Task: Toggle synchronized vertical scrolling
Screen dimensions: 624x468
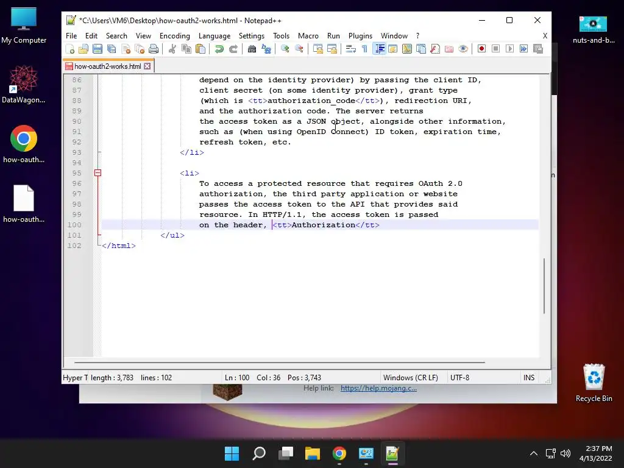Action: pyautogui.click(x=317, y=49)
